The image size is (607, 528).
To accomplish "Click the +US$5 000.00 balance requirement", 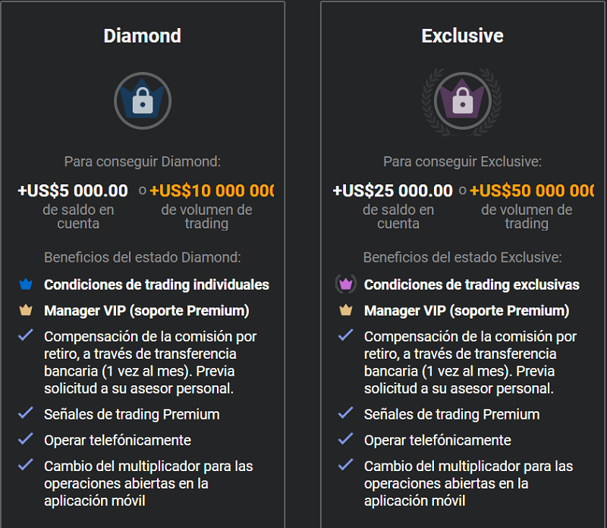I will (x=73, y=190).
